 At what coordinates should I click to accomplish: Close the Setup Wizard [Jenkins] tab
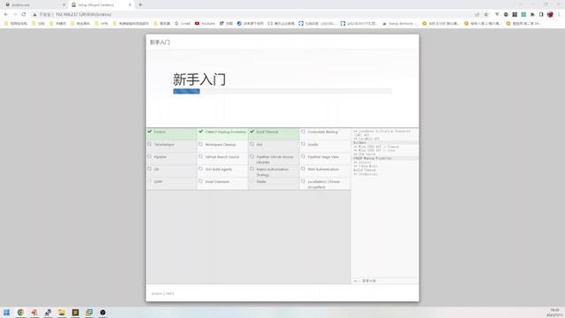130,4
